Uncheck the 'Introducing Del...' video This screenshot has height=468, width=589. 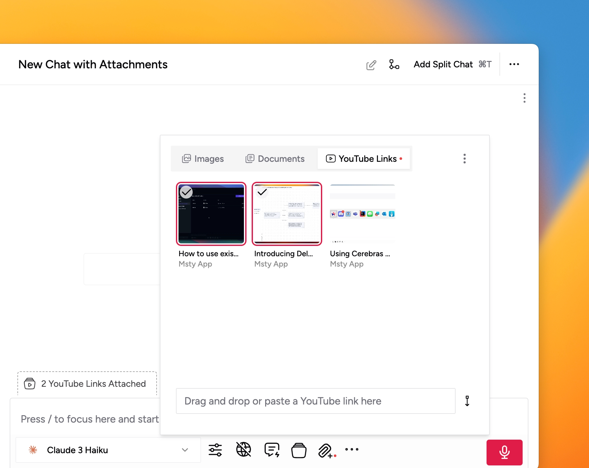tap(262, 192)
